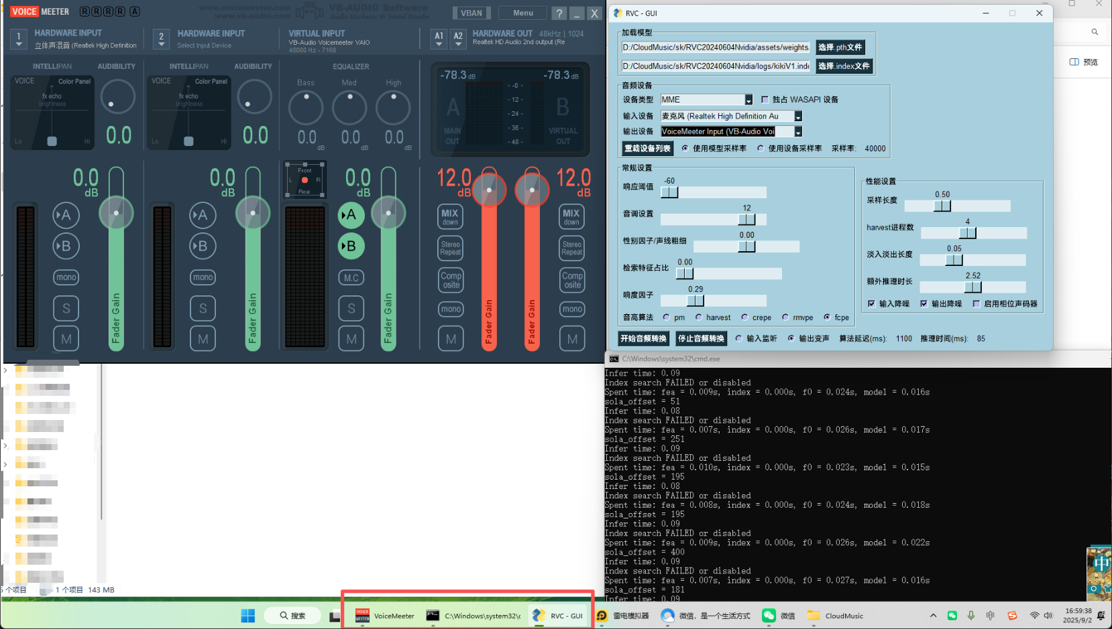Click 选择.pth文件 button
Image resolution: width=1112 pixels, height=629 pixels.
tap(840, 48)
